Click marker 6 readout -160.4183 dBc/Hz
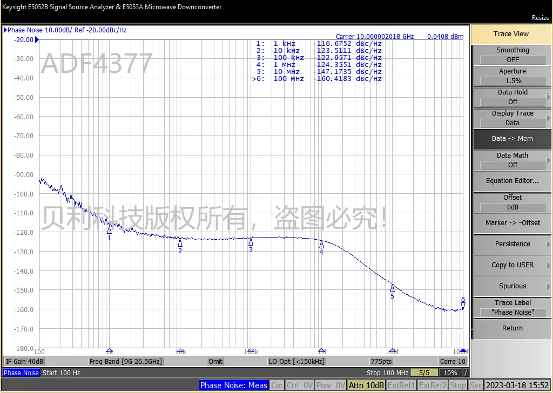Screen dimensions: 553x393 (x=347, y=79)
